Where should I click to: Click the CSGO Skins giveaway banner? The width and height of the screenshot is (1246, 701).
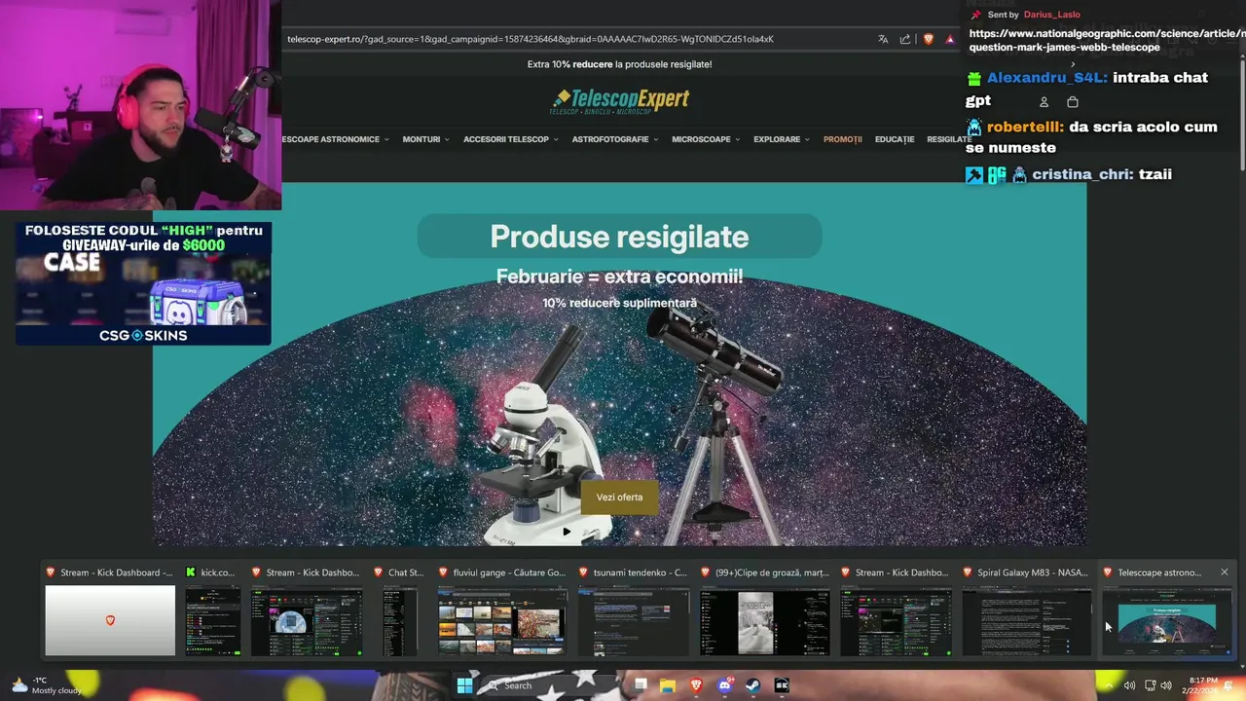(143, 283)
